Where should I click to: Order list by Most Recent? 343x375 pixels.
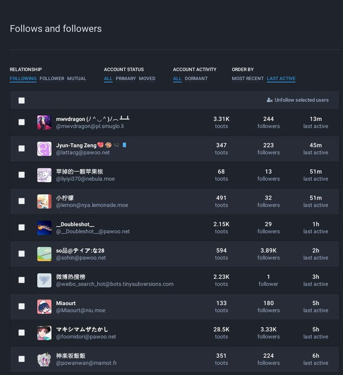(248, 79)
